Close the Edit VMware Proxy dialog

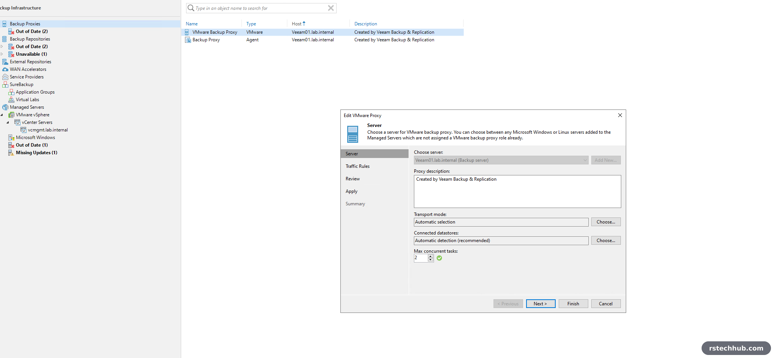620,115
